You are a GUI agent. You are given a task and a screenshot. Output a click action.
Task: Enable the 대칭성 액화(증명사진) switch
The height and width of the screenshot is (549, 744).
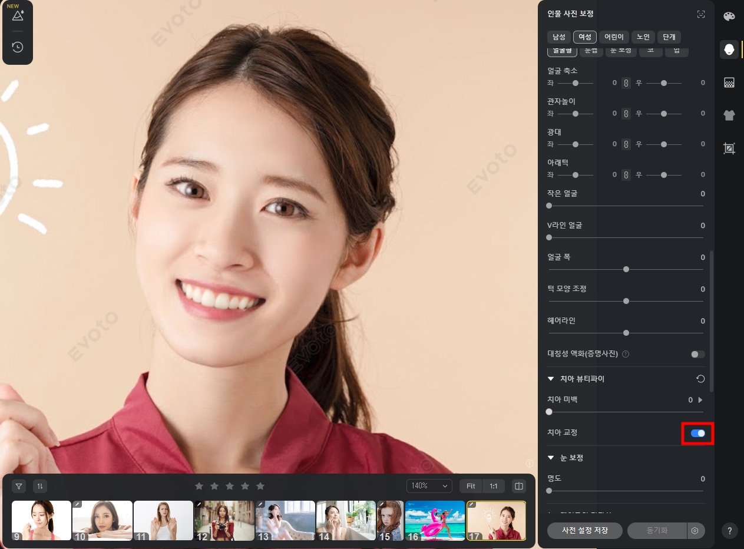click(697, 354)
